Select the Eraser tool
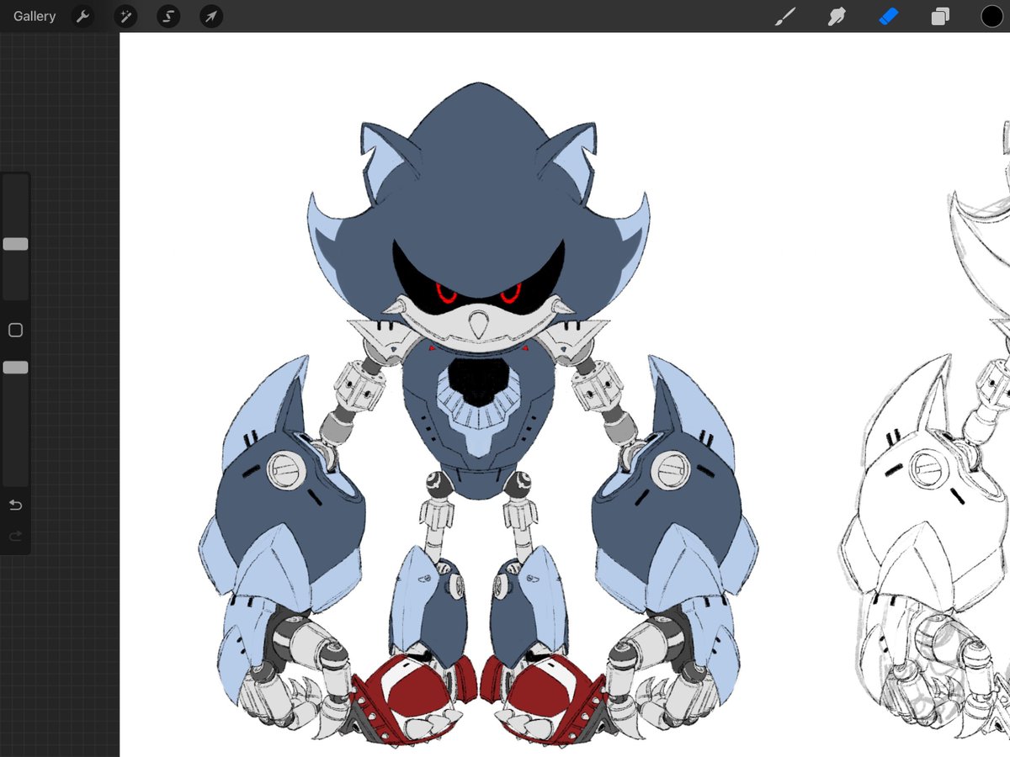The image size is (1010, 757). (x=889, y=16)
